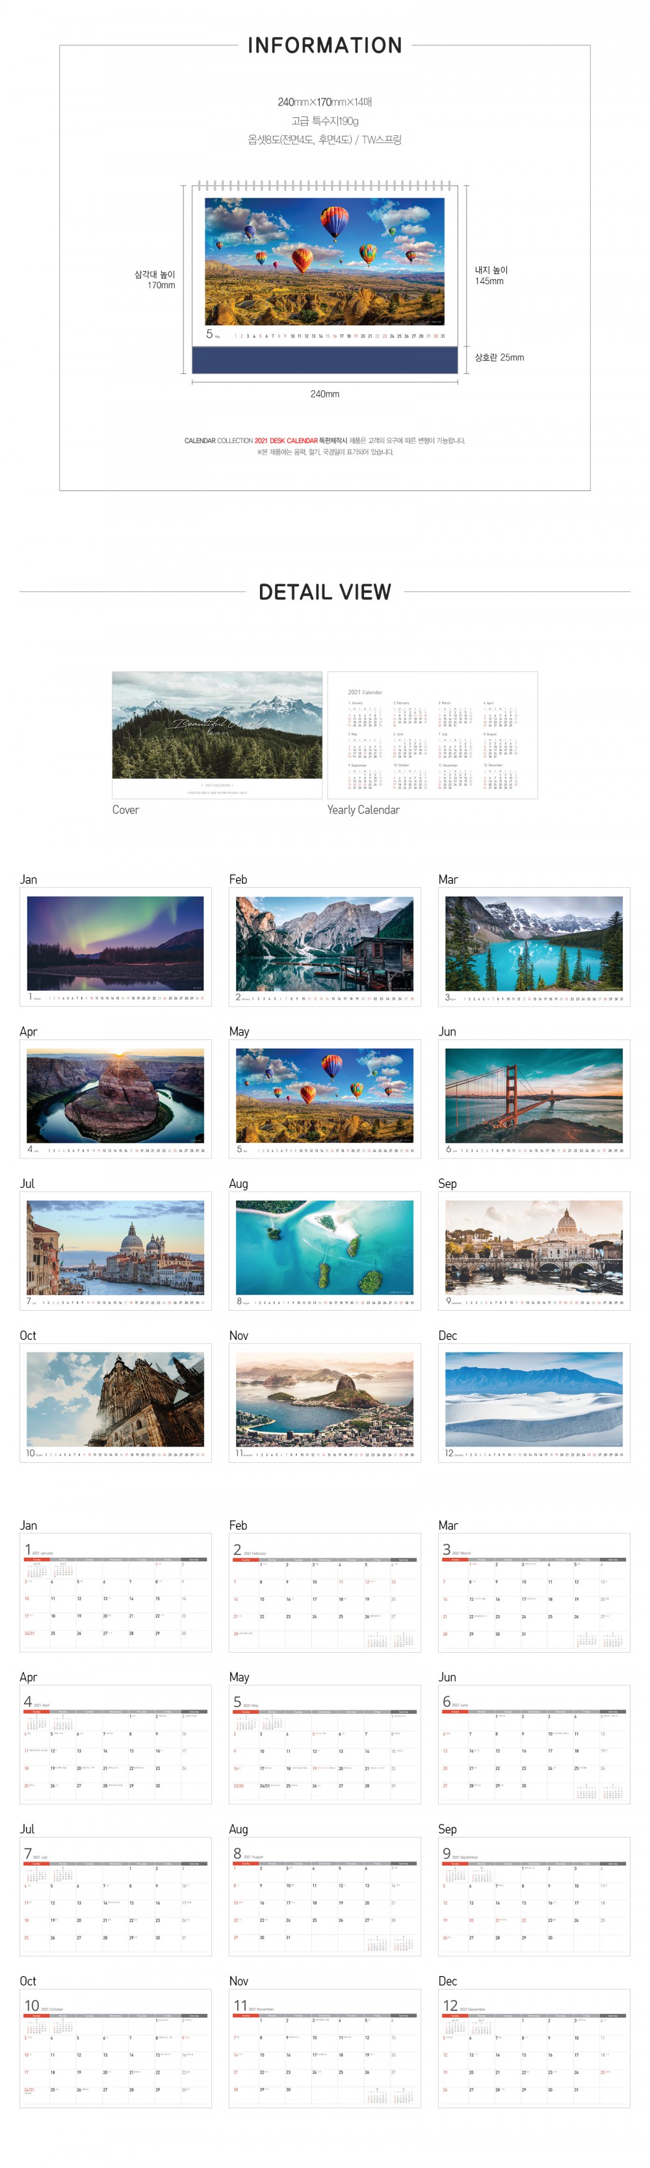
Task: Open the Yearly Calendar preview image
Action: coord(432,735)
